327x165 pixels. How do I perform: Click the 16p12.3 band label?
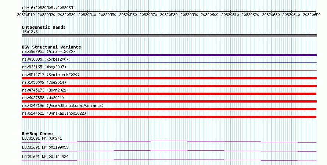point(30,32)
